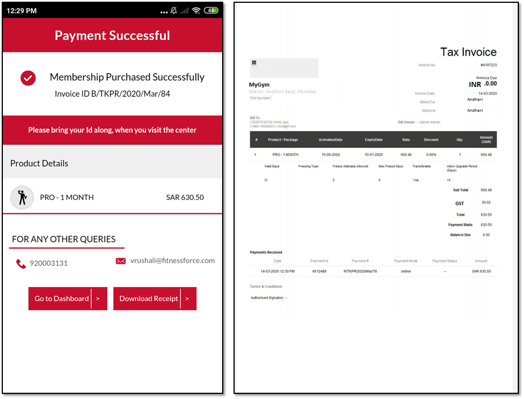
Task: Click the Transferable value Yes
Action: [x=415, y=180]
